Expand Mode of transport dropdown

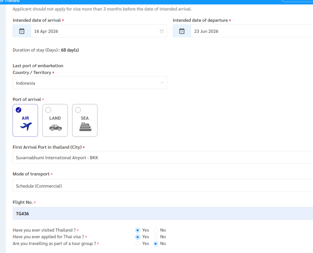click(162, 186)
